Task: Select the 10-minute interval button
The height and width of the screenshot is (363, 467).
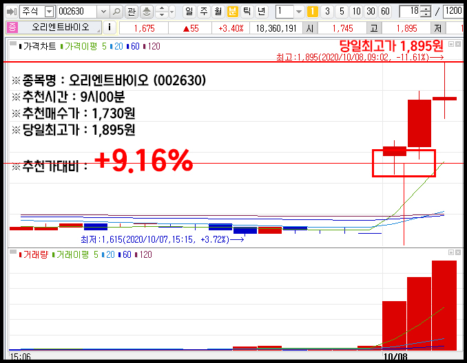Action: coord(356,12)
